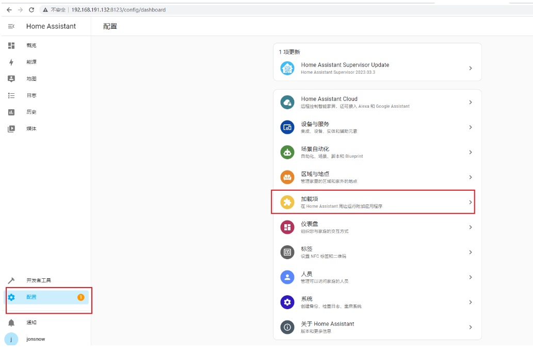Open the 关于 Home Assistant row chevron
Viewport: 533px width, 353px height.
(471, 327)
